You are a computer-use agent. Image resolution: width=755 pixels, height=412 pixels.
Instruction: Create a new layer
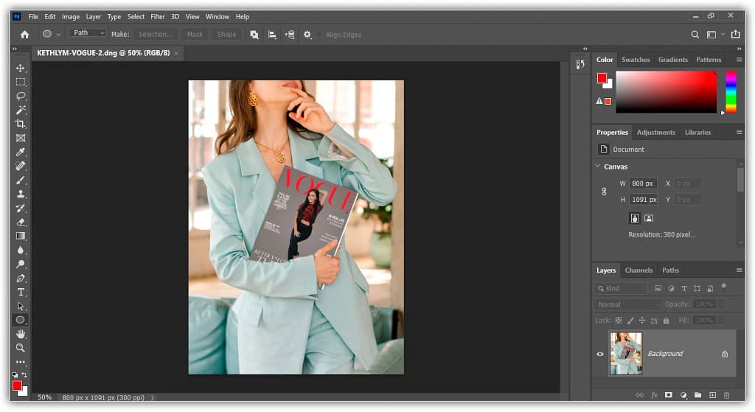pyautogui.click(x=712, y=394)
